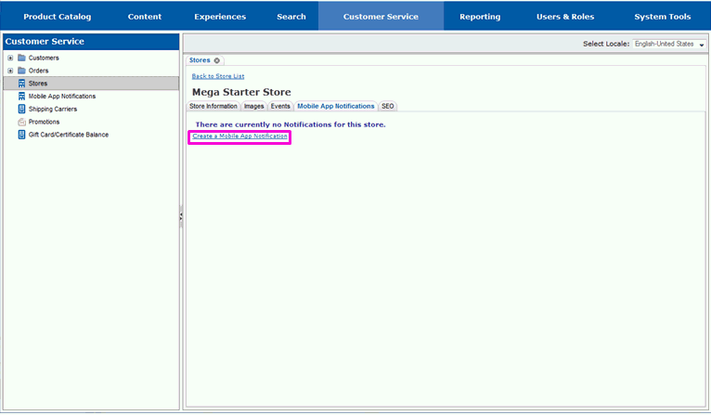This screenshot has height=415, width=711.
Task: Switch to the Images tab
Action: [254, 106]
